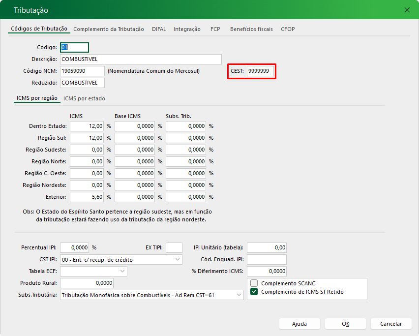Edit the Região Norte Subs. Trib. value

186,161
